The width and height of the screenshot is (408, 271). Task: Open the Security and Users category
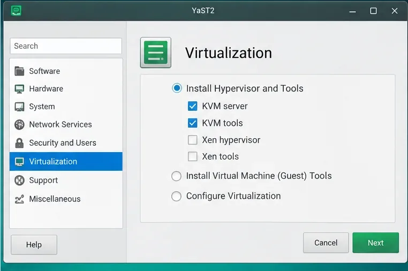coord(66,143)
